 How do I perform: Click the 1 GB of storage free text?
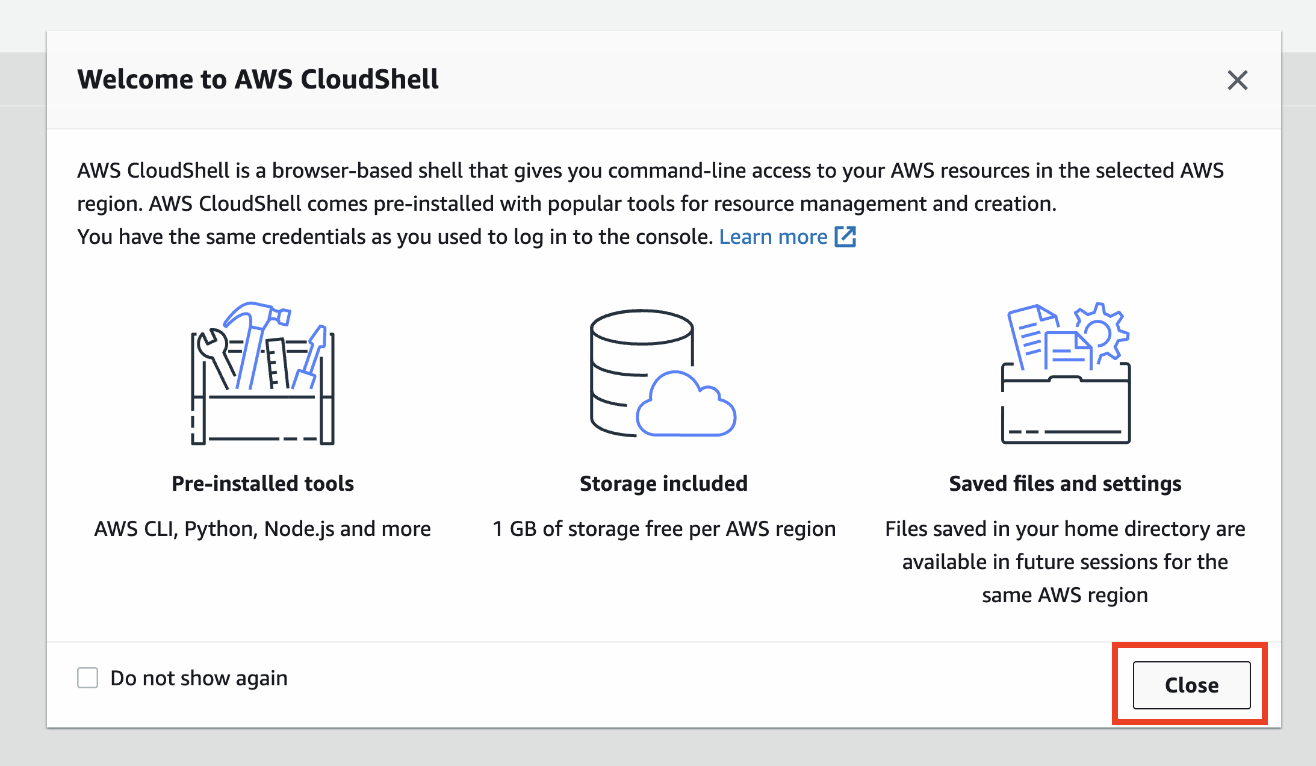(664, 529)
